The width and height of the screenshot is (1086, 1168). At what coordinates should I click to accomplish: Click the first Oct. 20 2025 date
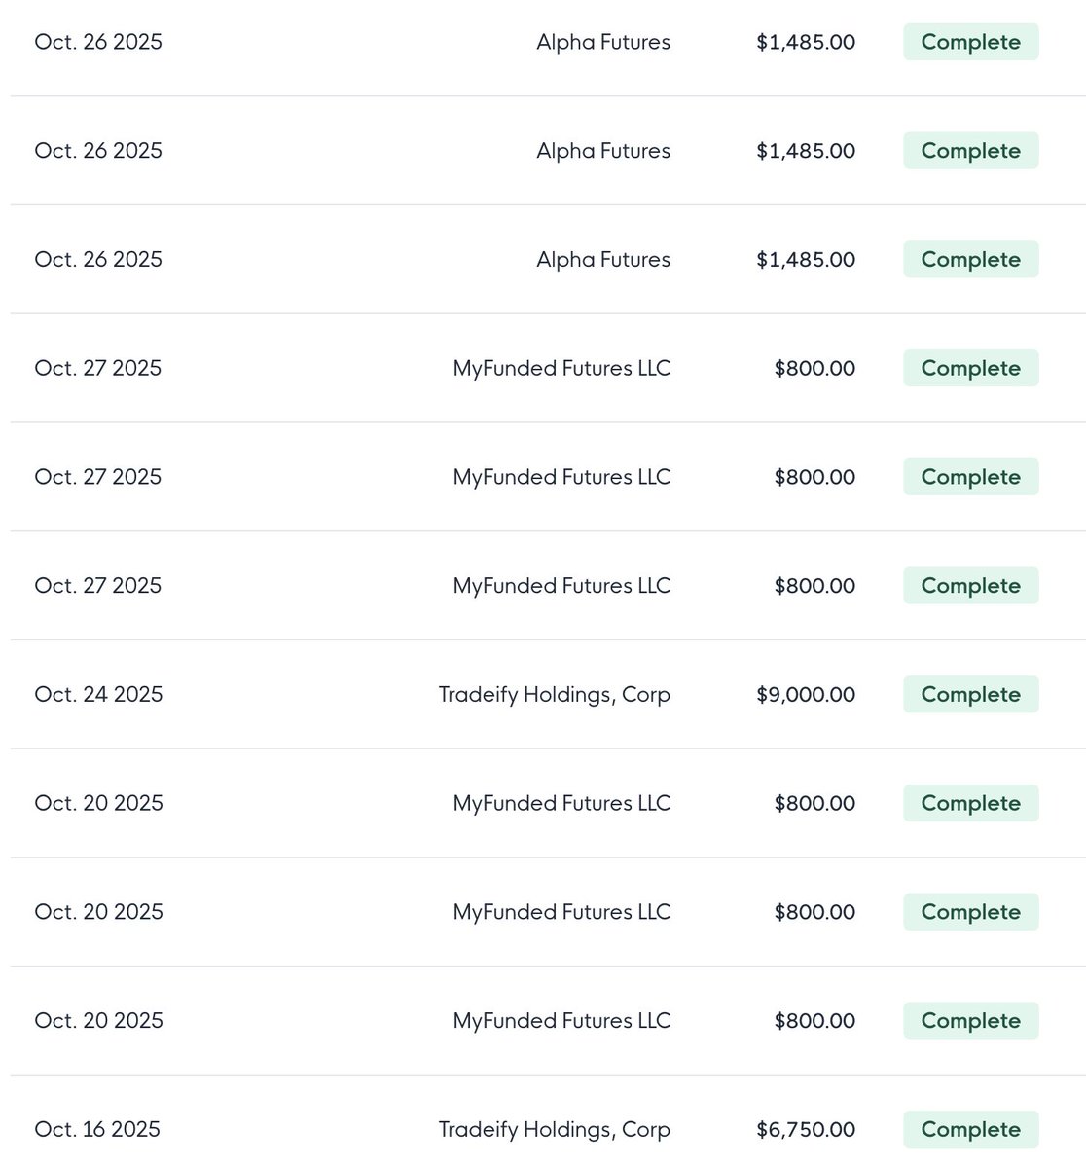(x=98, y=803)
